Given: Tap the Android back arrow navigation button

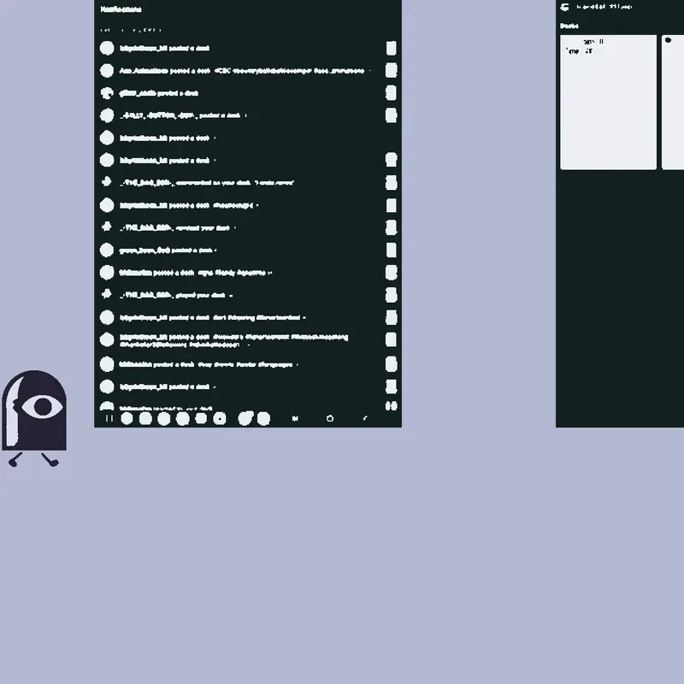Looking at the screenshot, I should point(365,418).
